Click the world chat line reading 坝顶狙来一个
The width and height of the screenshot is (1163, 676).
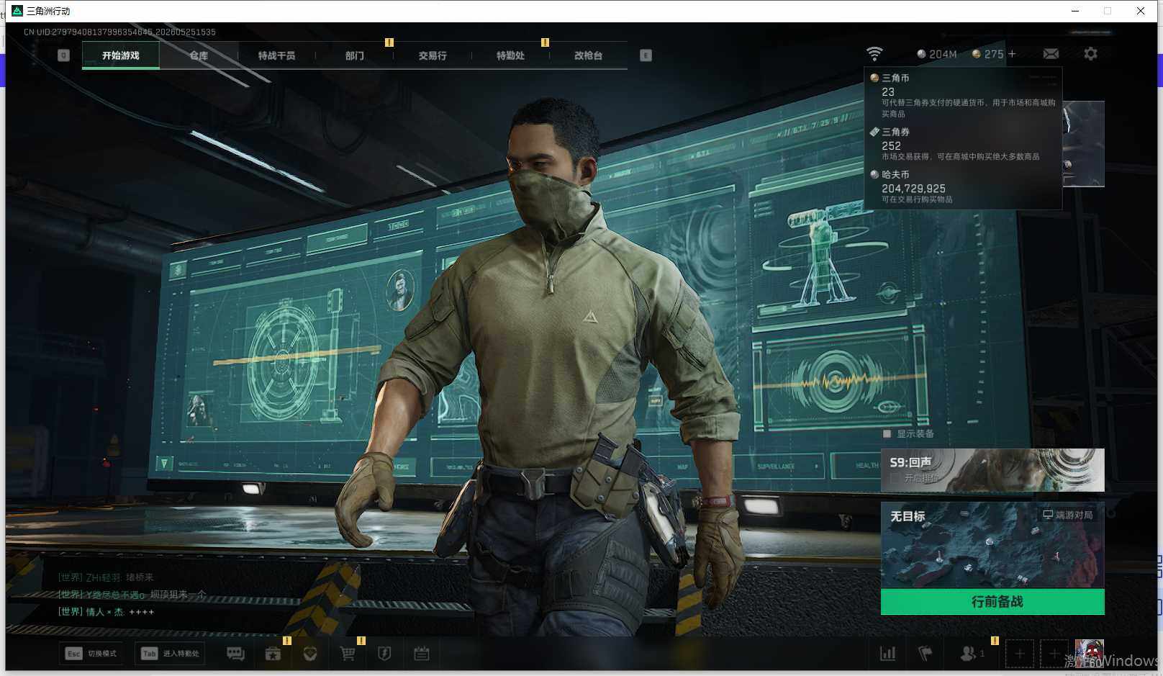point(132,595)
